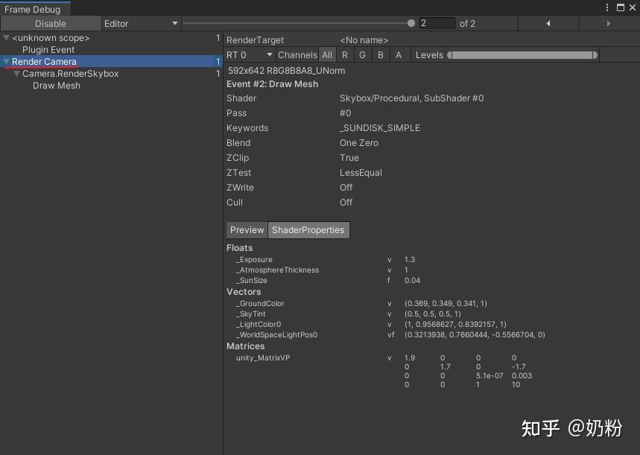This screenshot has height=455, width=640.
Task: View only the R channel
Action: coord(344,54)
